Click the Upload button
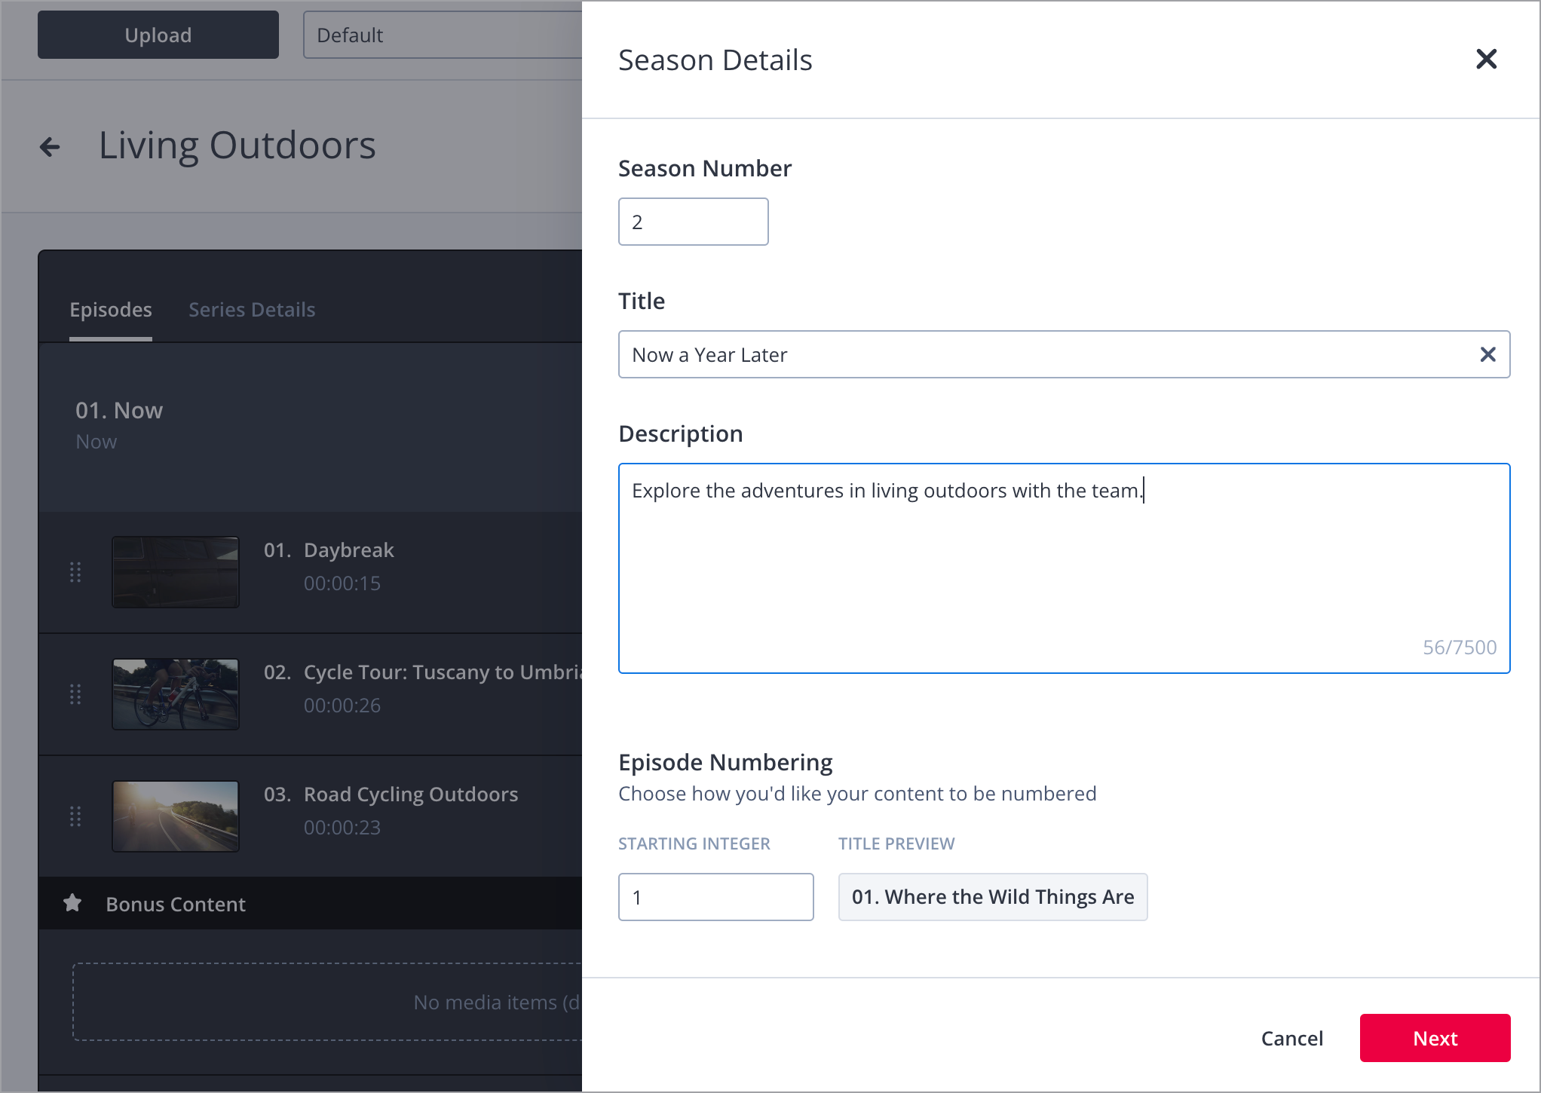Viewport: 1541px width, 1093px height. click(x=158, y=35)
